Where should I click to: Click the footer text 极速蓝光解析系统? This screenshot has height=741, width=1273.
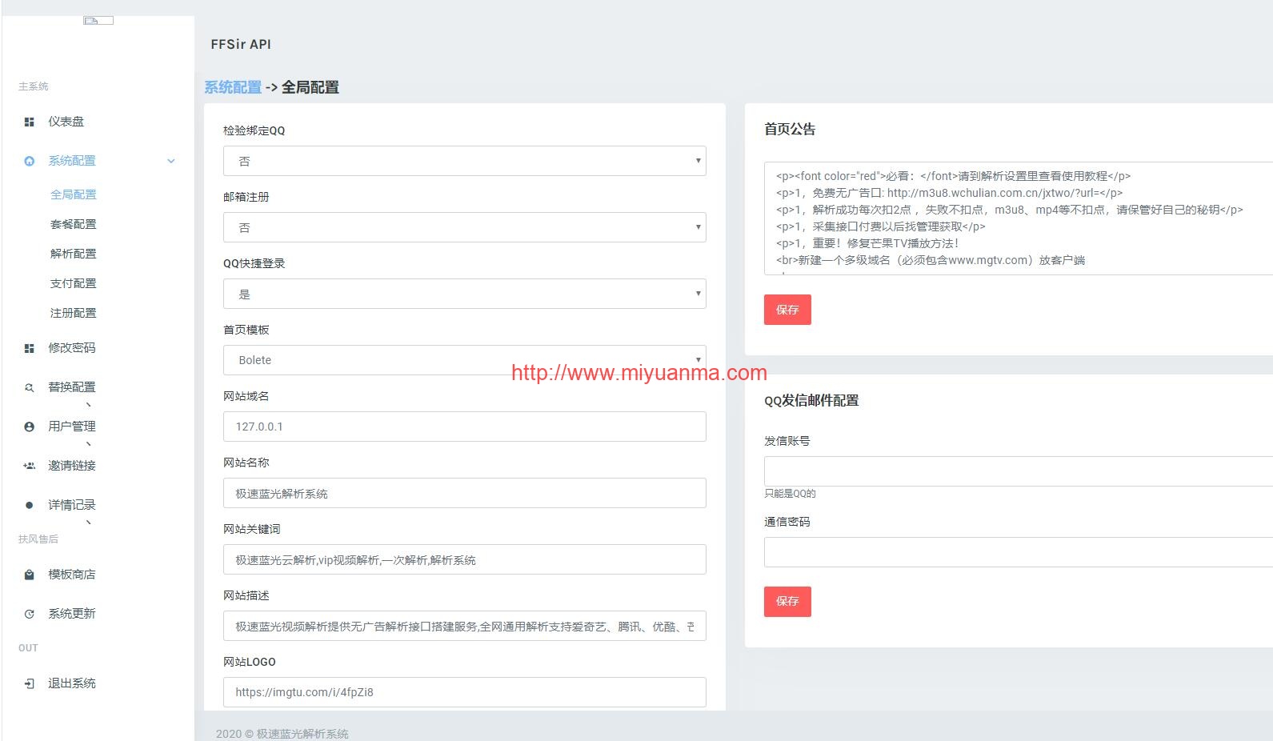point(302,734)
